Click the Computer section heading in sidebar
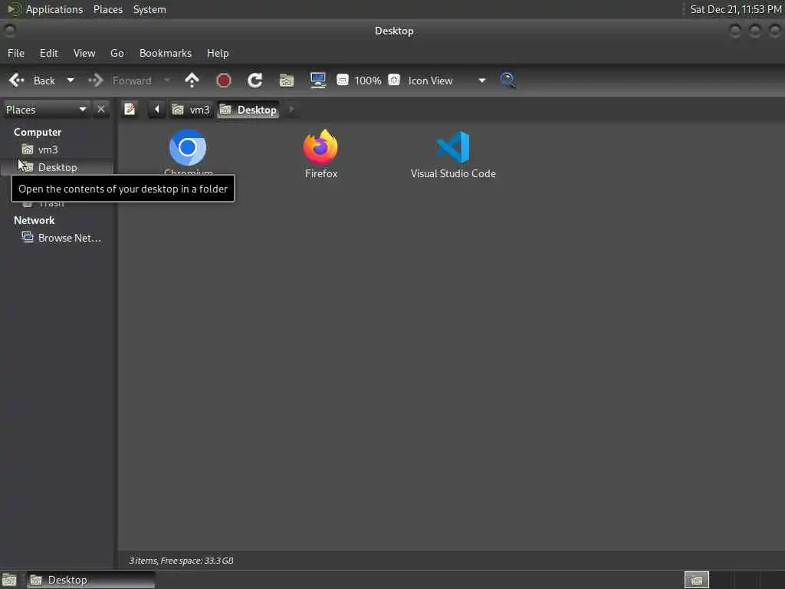The image size is (785, 589). [x=38, y=132]
